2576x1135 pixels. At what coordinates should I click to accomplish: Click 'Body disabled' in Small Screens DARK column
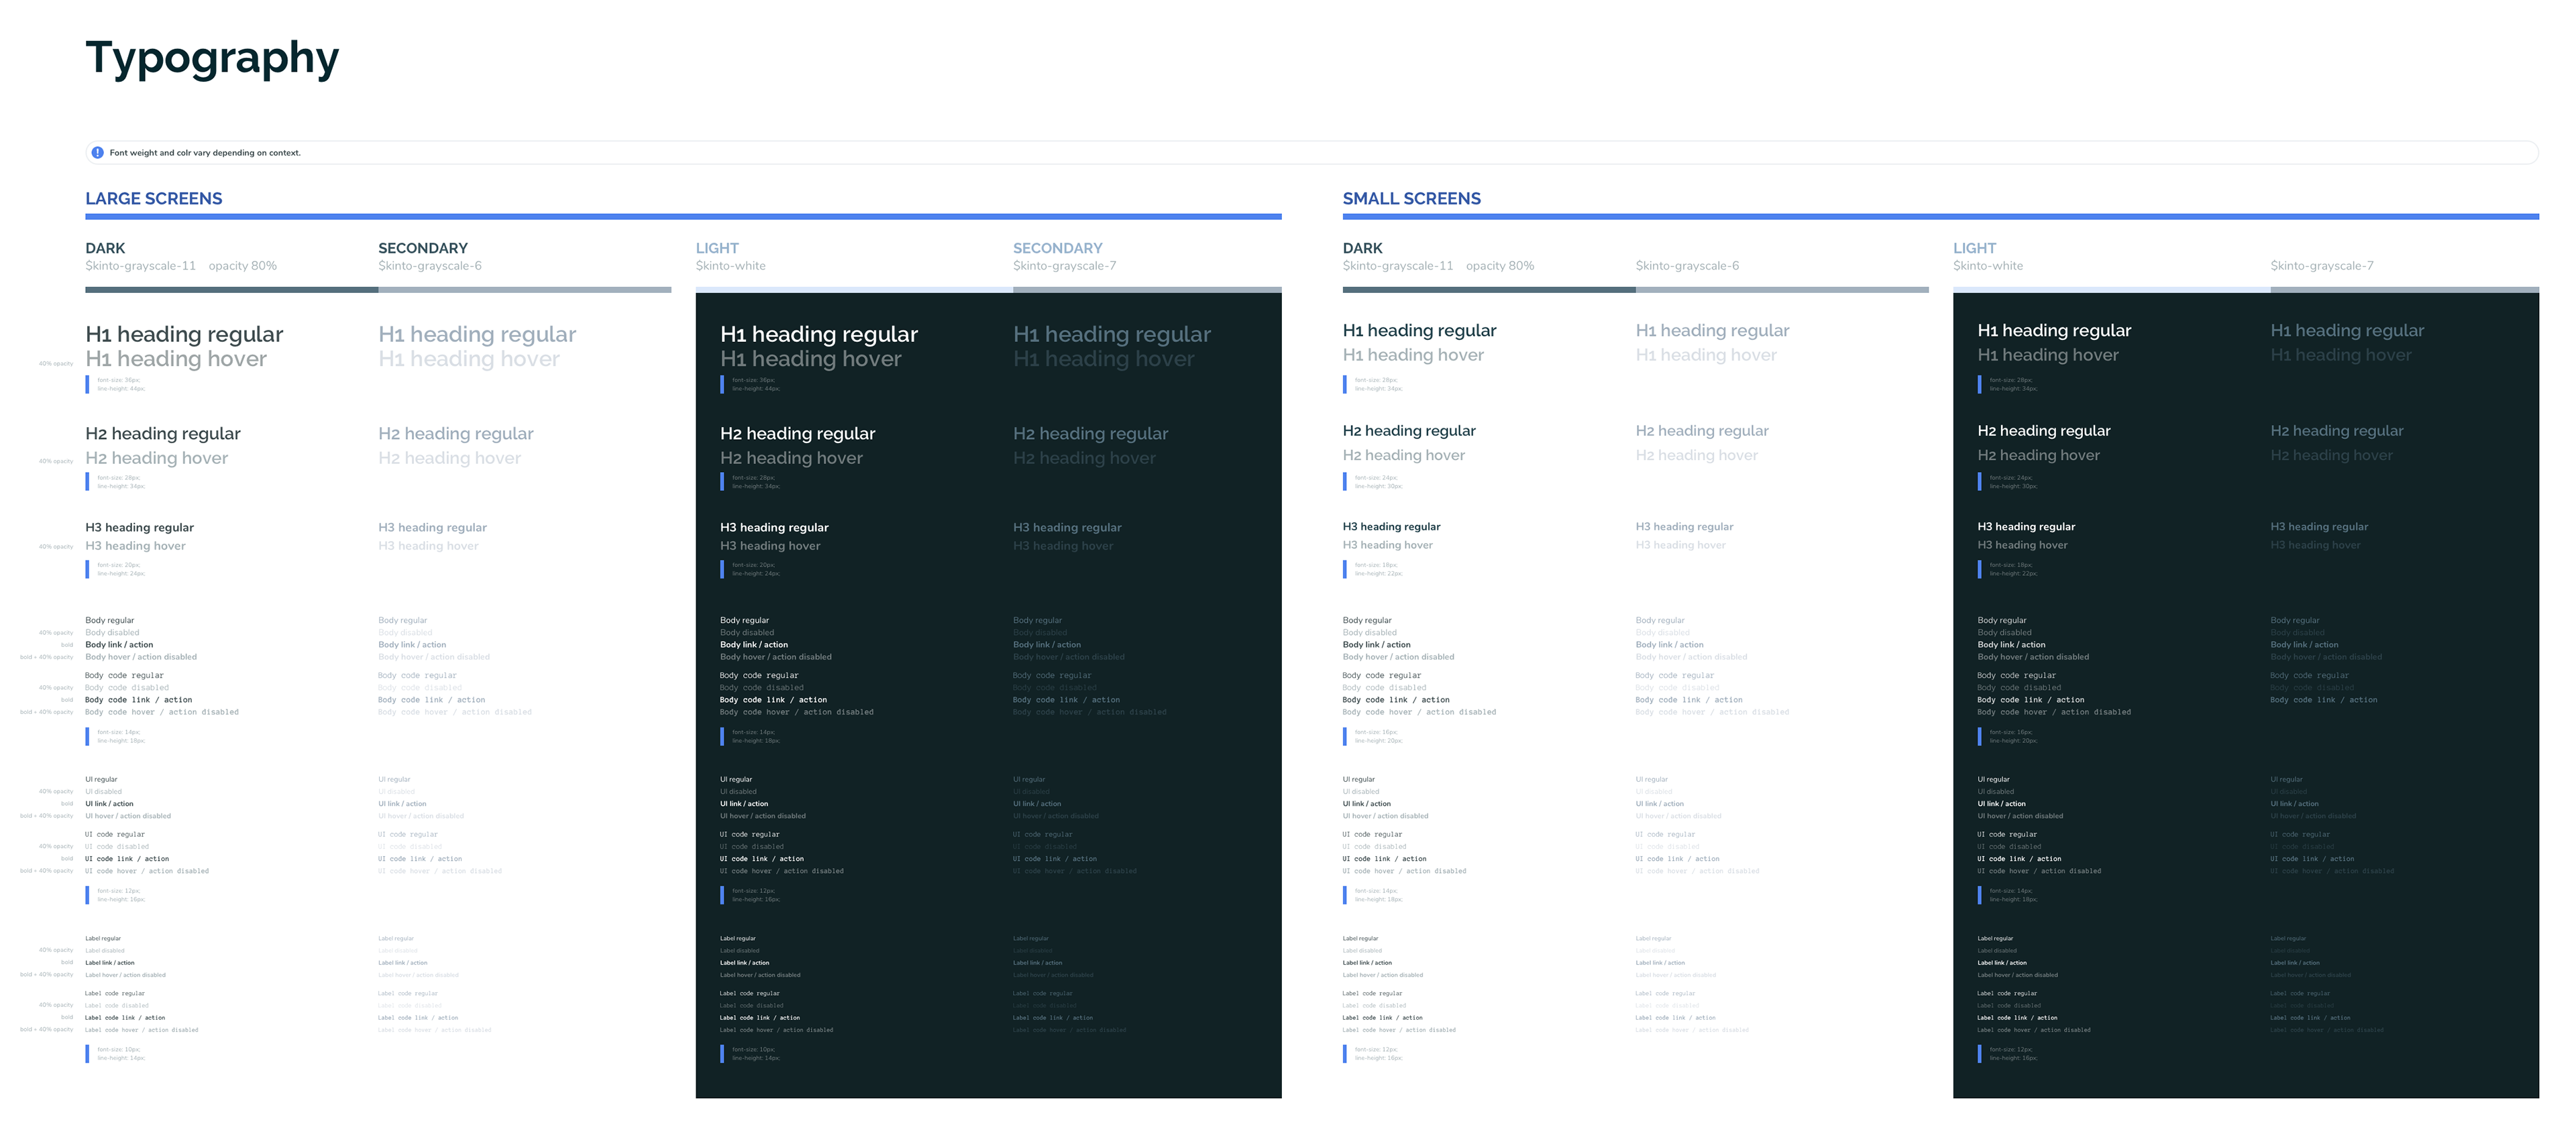pos(1369,632)
